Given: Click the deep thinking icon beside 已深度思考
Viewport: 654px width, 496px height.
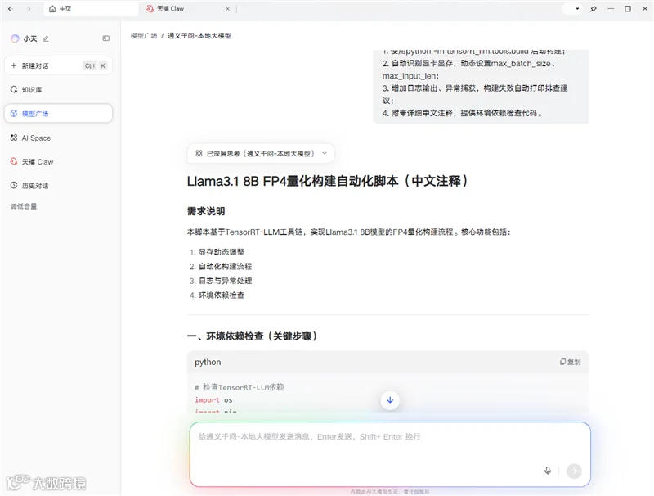Looking at the screenshot, I should point(199,154).
